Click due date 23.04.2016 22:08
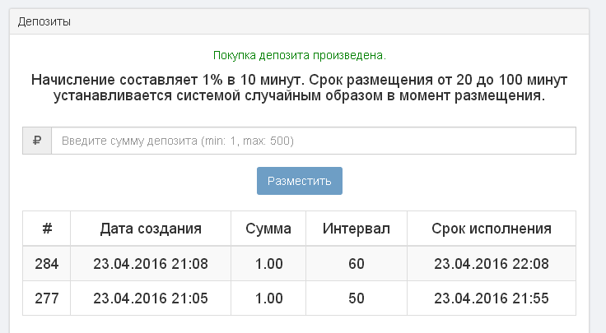Image resolution: width=606 pixels, height=333 pixels. (492, 264)
